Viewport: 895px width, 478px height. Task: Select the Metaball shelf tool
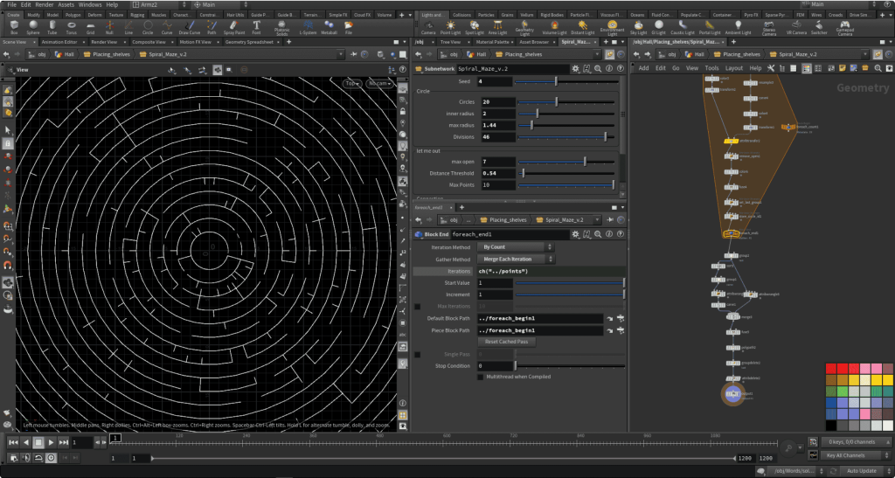329,27
